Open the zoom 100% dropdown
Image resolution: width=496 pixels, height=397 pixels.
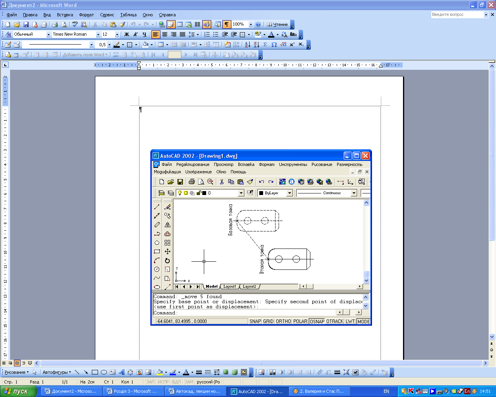[251, 24]
